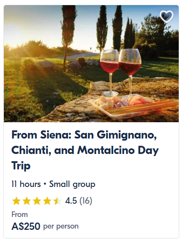Image resolution: width=183 pixels, height=241 pixels.
Task: Click the second yellow rating star
Action: [27, 201]
